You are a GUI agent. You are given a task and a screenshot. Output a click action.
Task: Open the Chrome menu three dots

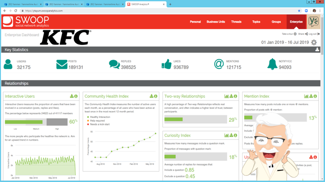[320, 11]
